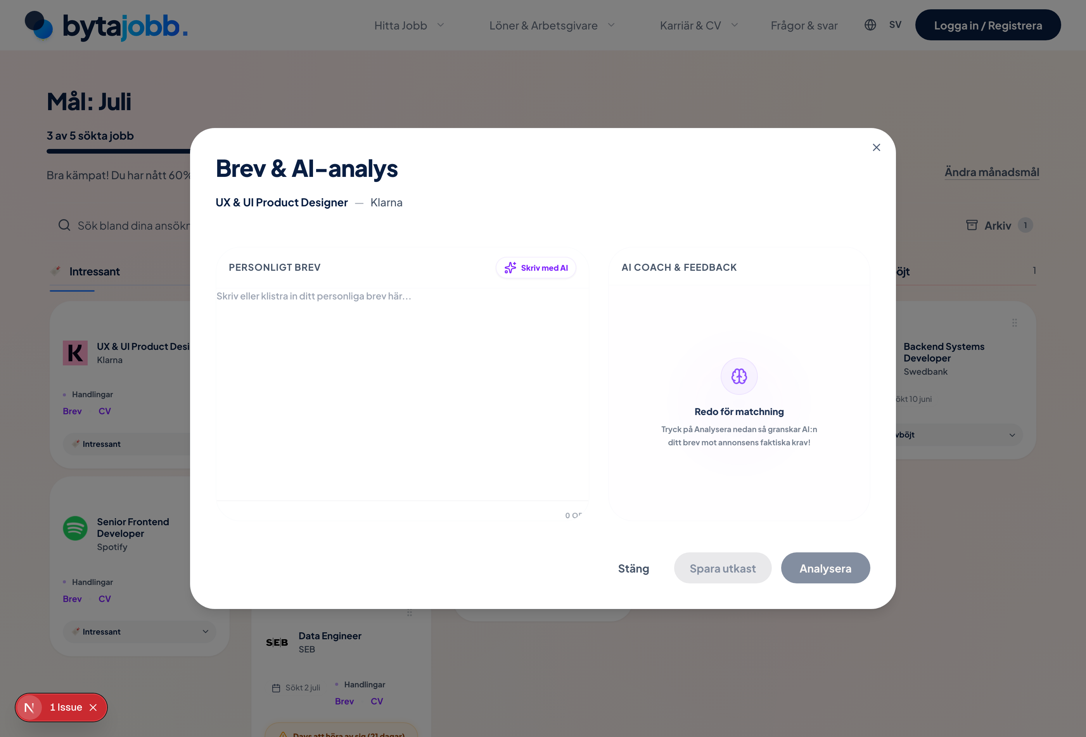Click Skriv med AI button

(536, 268)
